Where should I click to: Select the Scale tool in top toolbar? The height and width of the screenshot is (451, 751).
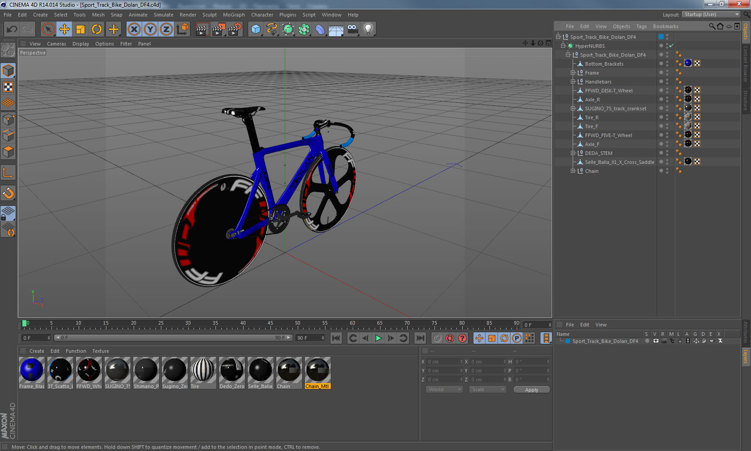point(80,29)
